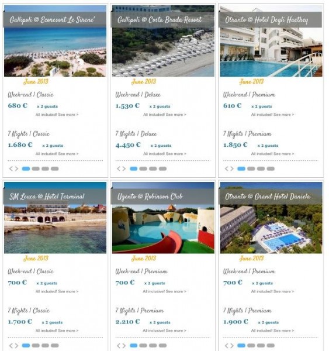329x351 pixels.
Task: Select fourth pagination dot on Grand Hotel Daniela card
Action: (x=271, y=345)
